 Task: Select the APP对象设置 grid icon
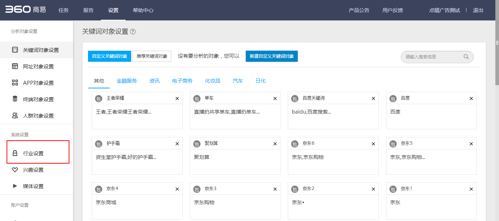(15, 83)
